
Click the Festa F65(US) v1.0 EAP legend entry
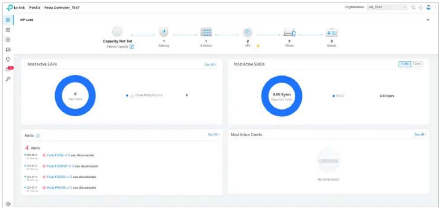[x=144, y=96]
